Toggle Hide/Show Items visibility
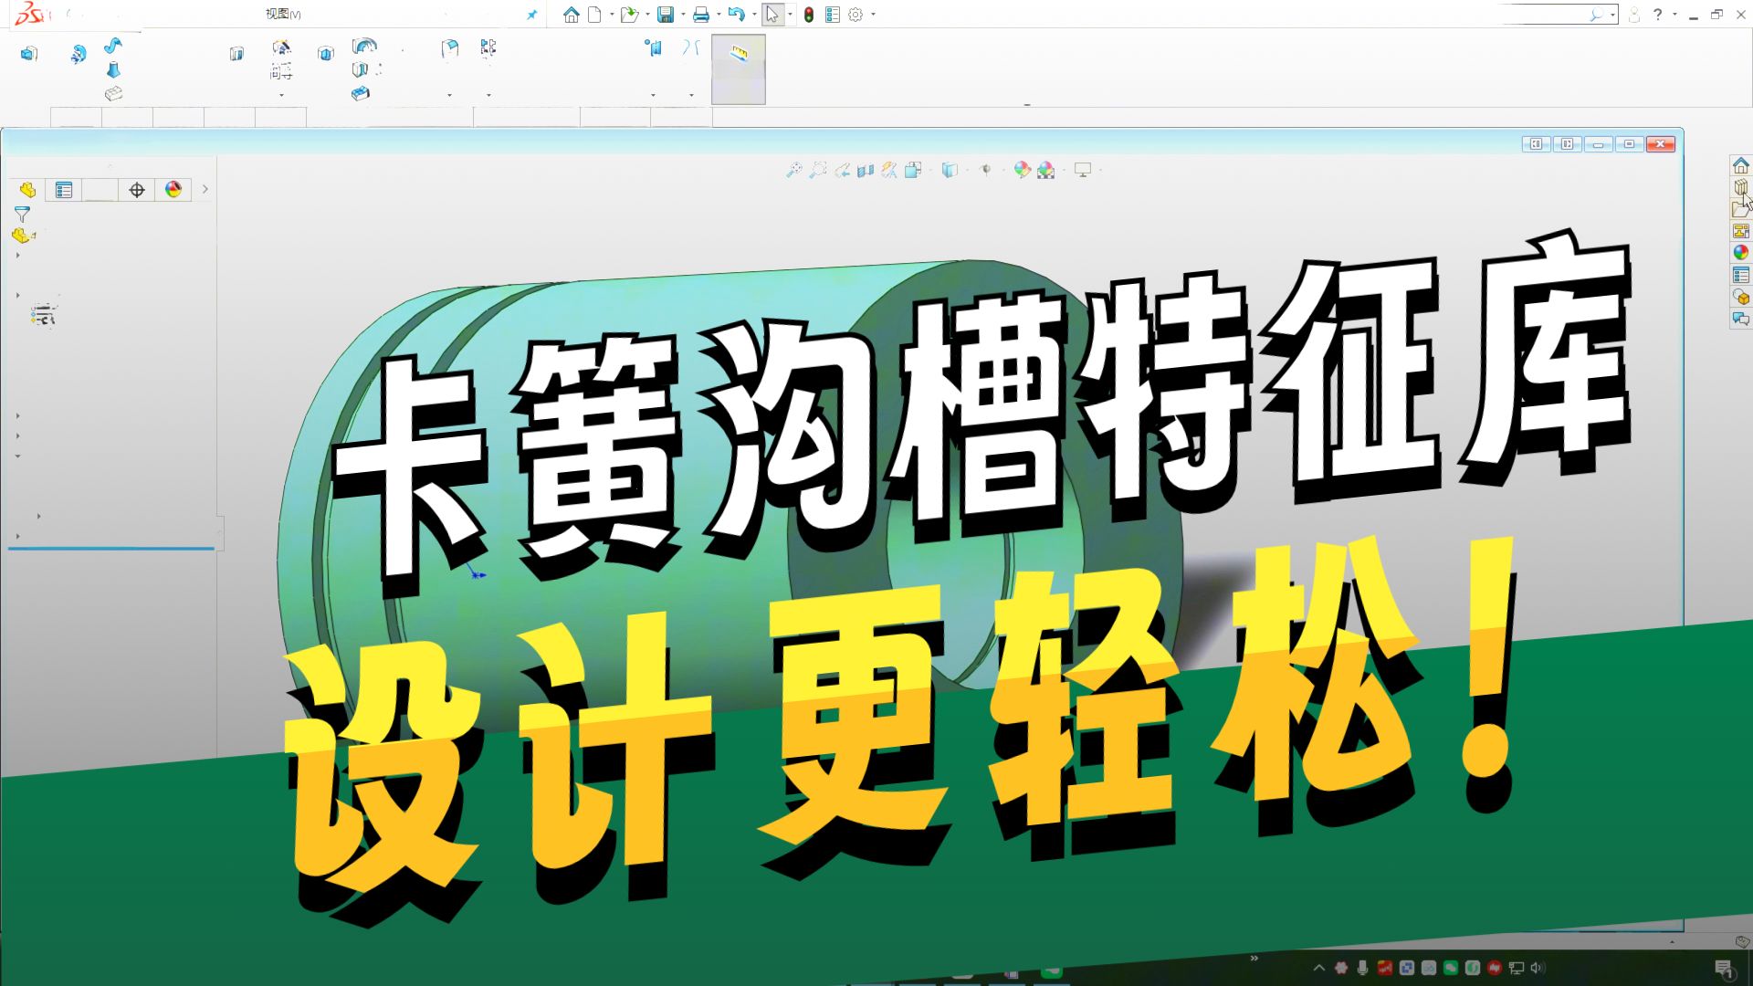This screenshot has width=1753, height=986. tap(987, 170)
